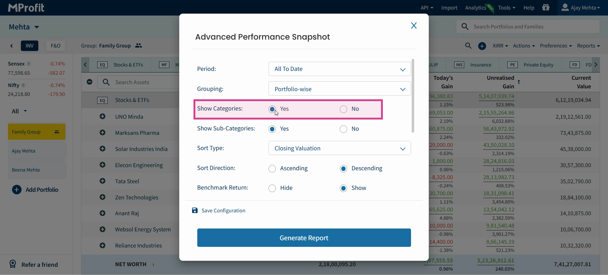Click the Save Configuration floppy disk icon

click(195, 210)
